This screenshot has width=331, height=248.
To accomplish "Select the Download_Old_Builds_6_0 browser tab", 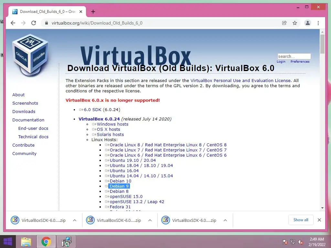I will 47,12.
